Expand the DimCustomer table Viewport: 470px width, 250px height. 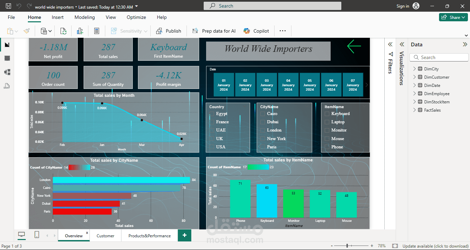(x=414, y=77)
